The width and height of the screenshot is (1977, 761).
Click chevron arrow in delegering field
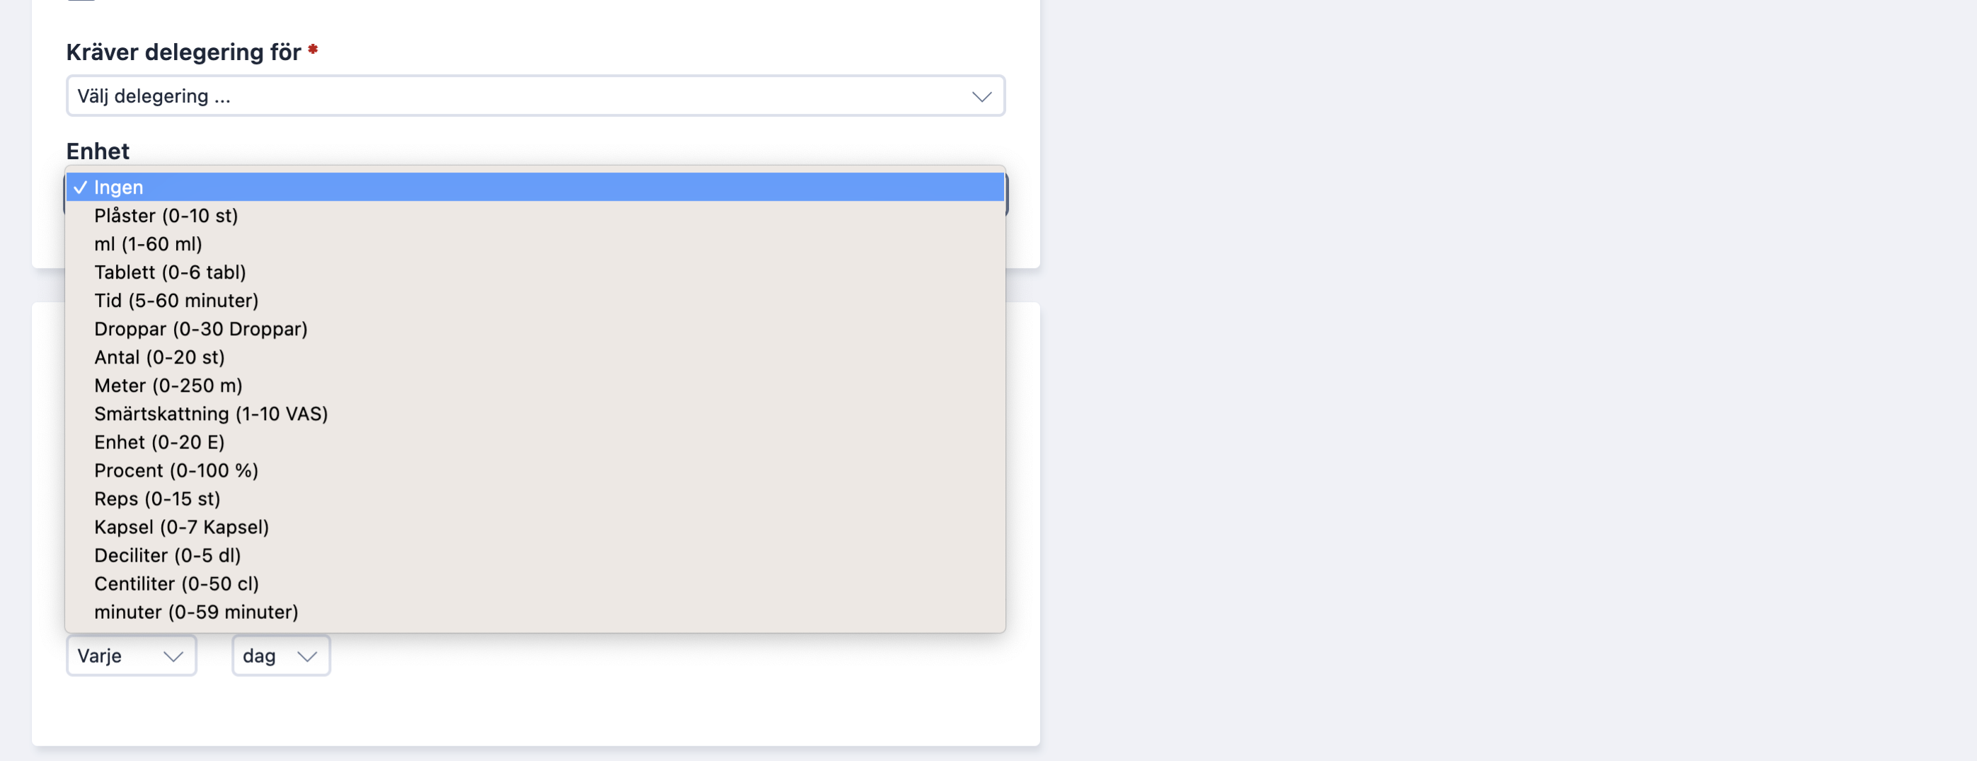tap(981, 97)
